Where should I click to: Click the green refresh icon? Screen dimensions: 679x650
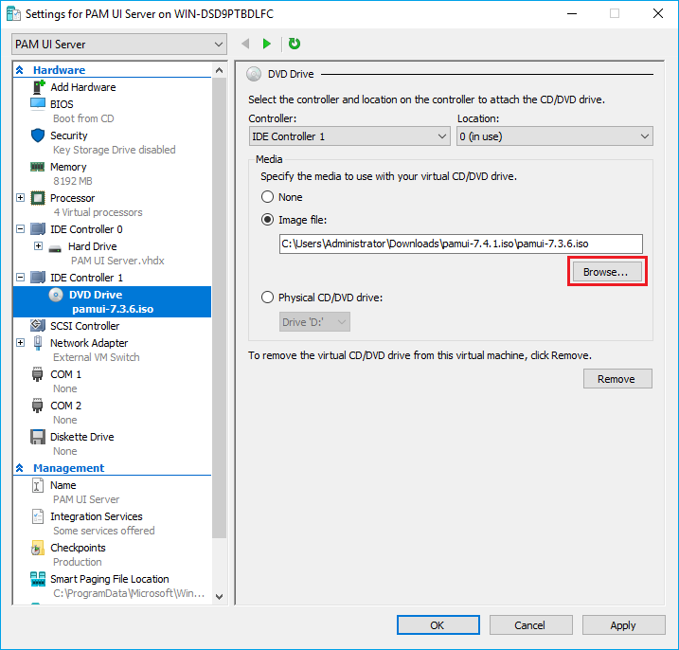(x=295, y=44)
